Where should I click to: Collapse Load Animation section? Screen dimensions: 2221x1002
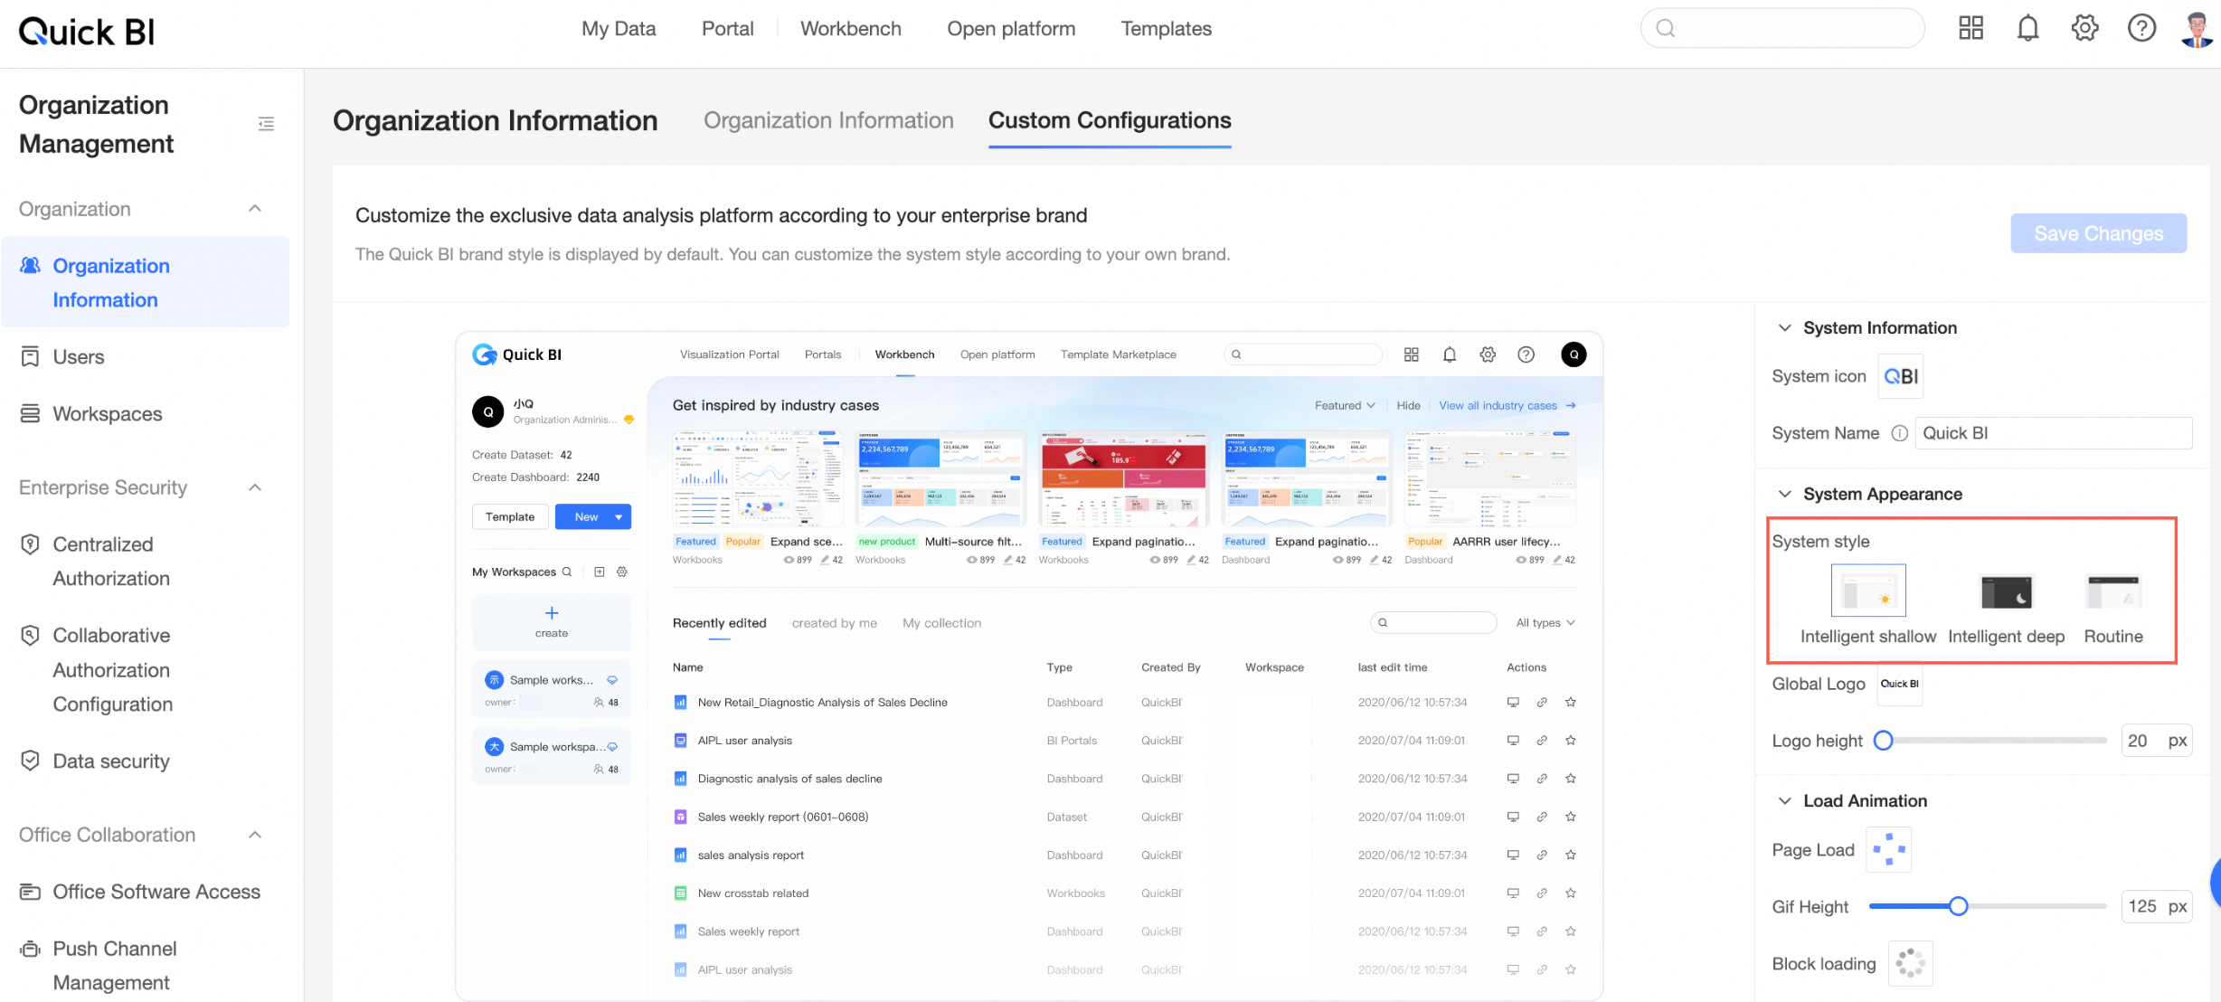coord(1784,800)
